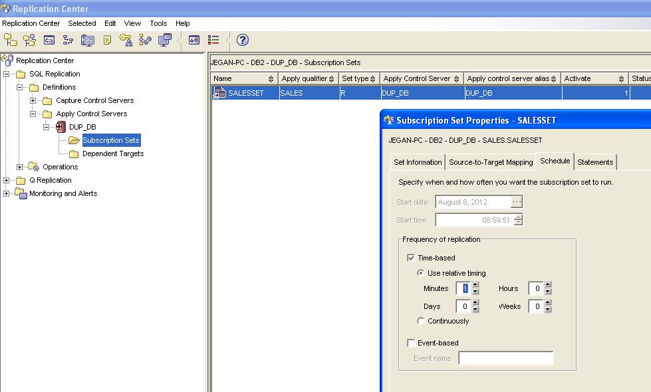Image resolution: width=651 pixels, height=392 pixels.
Task: Switch to the Statements tab
Action: [595, 161]
